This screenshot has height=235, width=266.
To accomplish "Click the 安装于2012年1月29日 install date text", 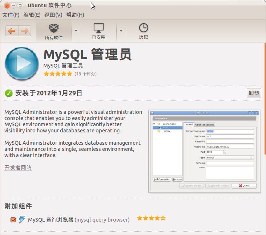I will coord(49,93).
